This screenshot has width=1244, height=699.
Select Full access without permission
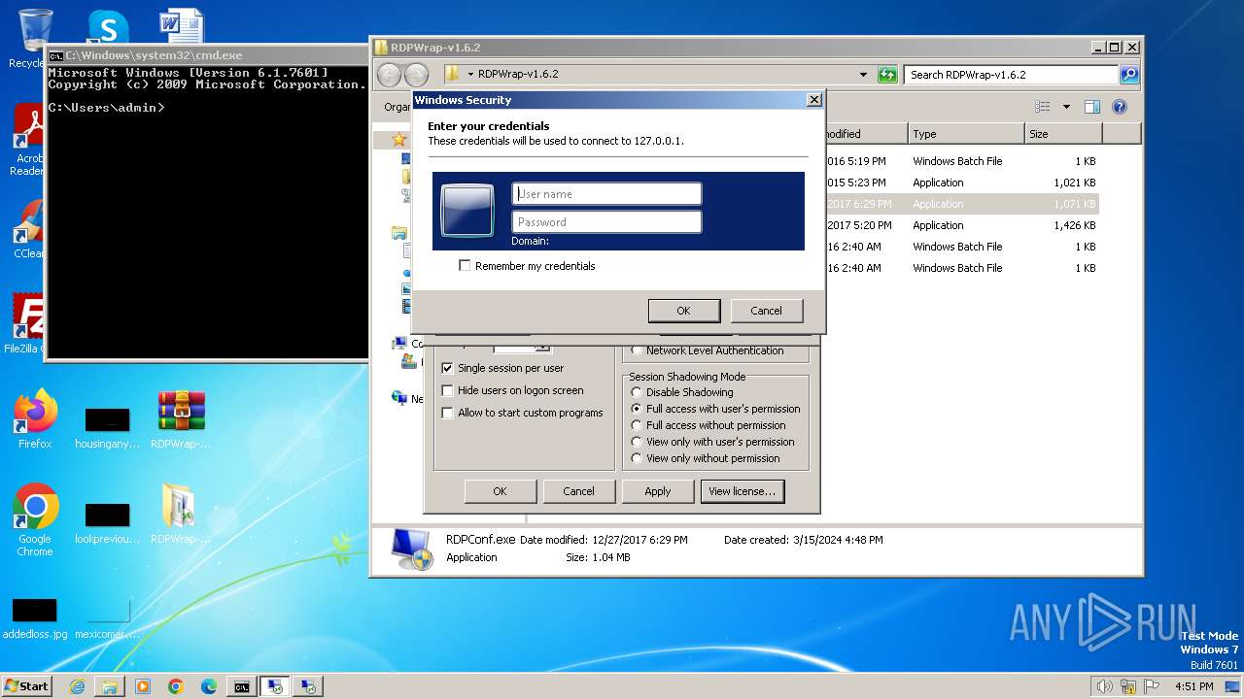click(x=637, y=425)
